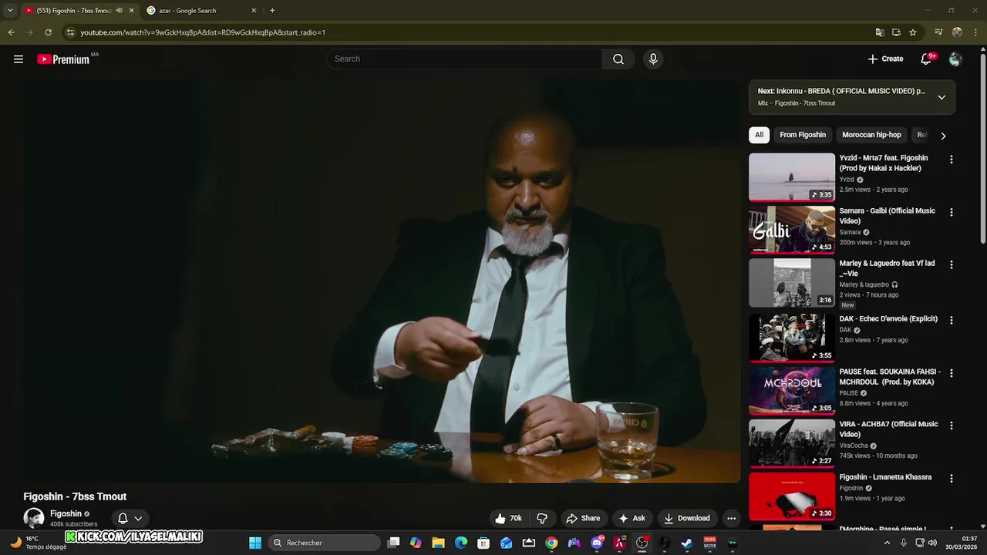The height and width of the screenshot is (555, 987).
Task: Open weather widget showing 16°C
Action: pos(39,543)
